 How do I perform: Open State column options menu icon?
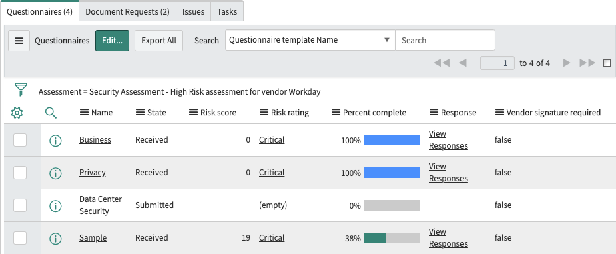[140, 113]
